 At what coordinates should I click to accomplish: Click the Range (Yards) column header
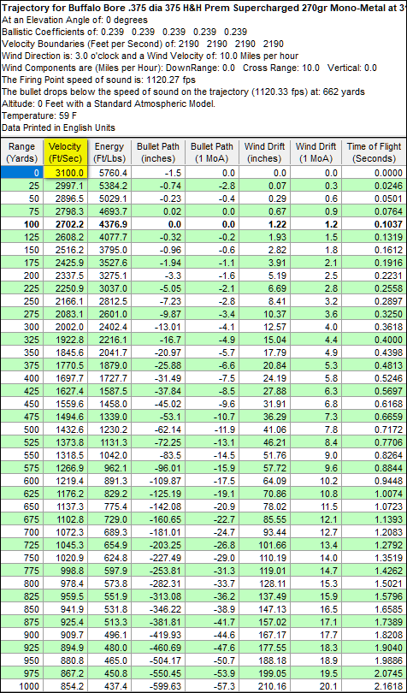click(x=21, y=151)
